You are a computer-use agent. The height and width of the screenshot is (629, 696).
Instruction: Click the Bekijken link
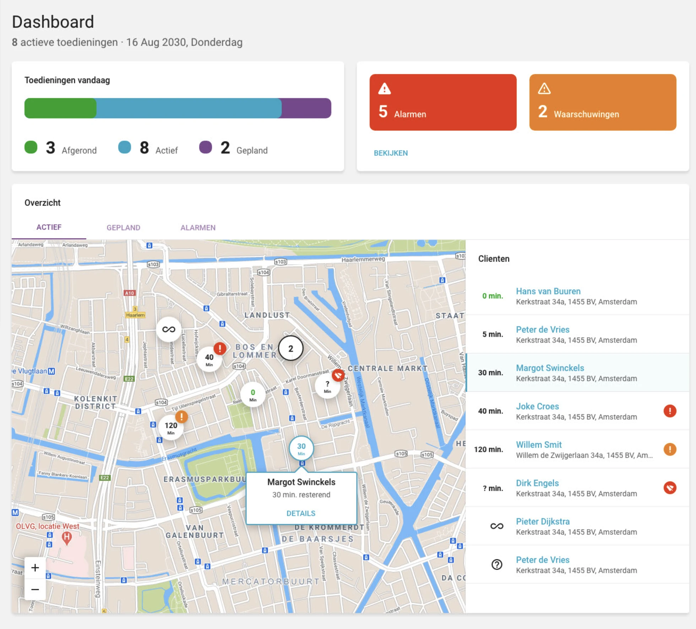pos(391,153)
